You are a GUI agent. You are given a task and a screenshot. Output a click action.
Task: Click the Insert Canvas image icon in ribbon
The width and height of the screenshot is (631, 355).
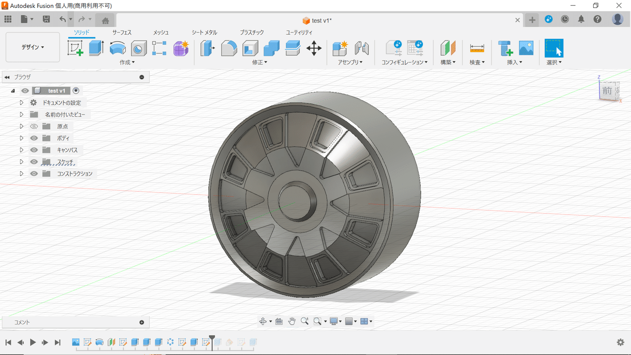tap(526, 48)
